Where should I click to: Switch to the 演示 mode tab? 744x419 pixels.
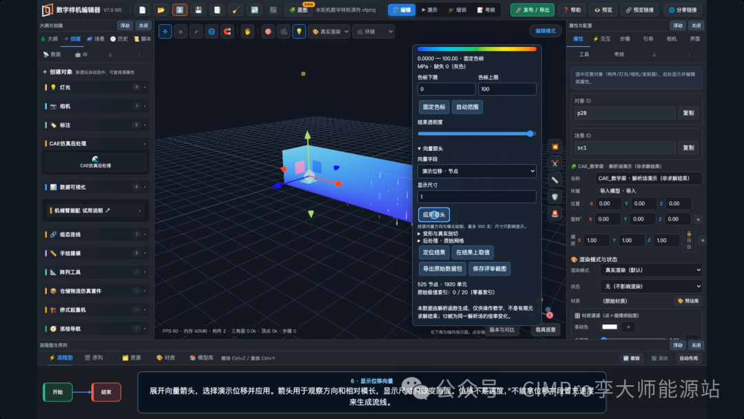pyautogui.click(x=429, y=10)
